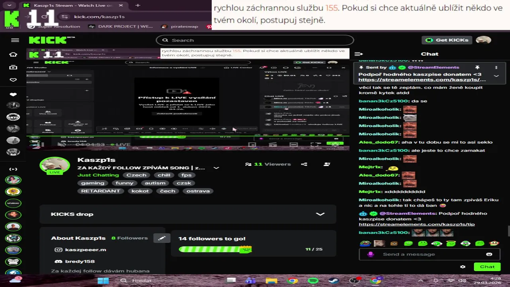The width and height of the screenshot is (510, 287).
Task: Share the stream via share icon
Action: click(304, 164)
